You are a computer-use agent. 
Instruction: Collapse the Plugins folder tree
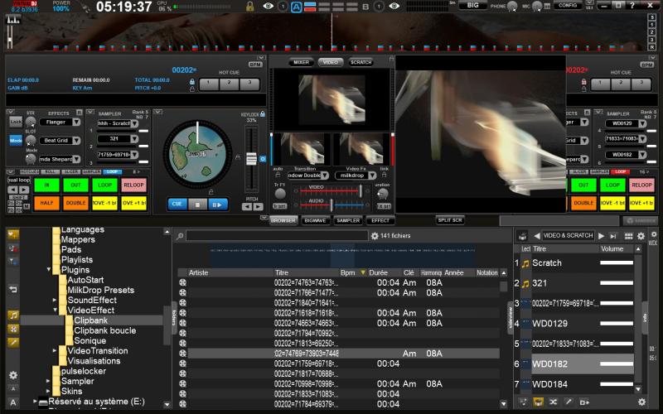tap(49, 270)
